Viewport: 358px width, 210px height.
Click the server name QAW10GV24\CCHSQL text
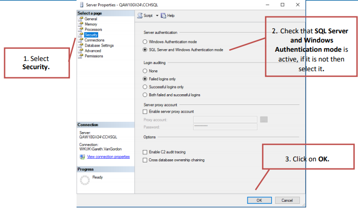click(98, 137)
